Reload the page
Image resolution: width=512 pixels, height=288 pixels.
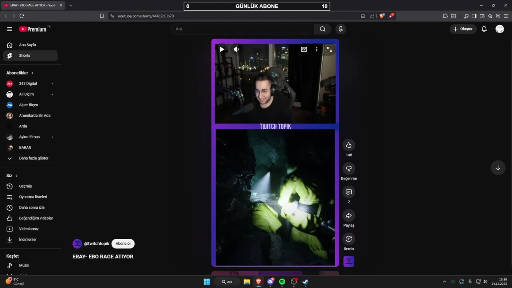[x=22, y=16]
